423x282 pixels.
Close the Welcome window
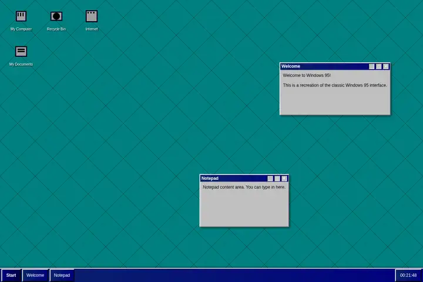385,66
